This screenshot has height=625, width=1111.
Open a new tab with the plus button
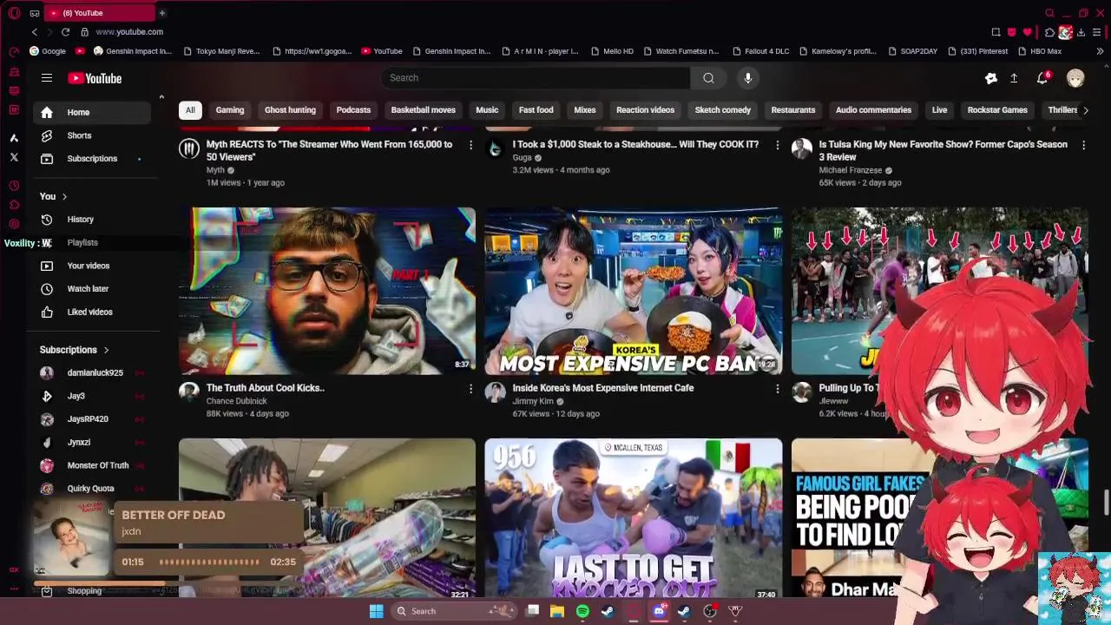click(161, 13)
